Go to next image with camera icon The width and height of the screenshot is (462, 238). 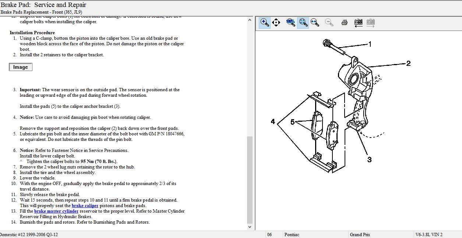tap(371, 22)
